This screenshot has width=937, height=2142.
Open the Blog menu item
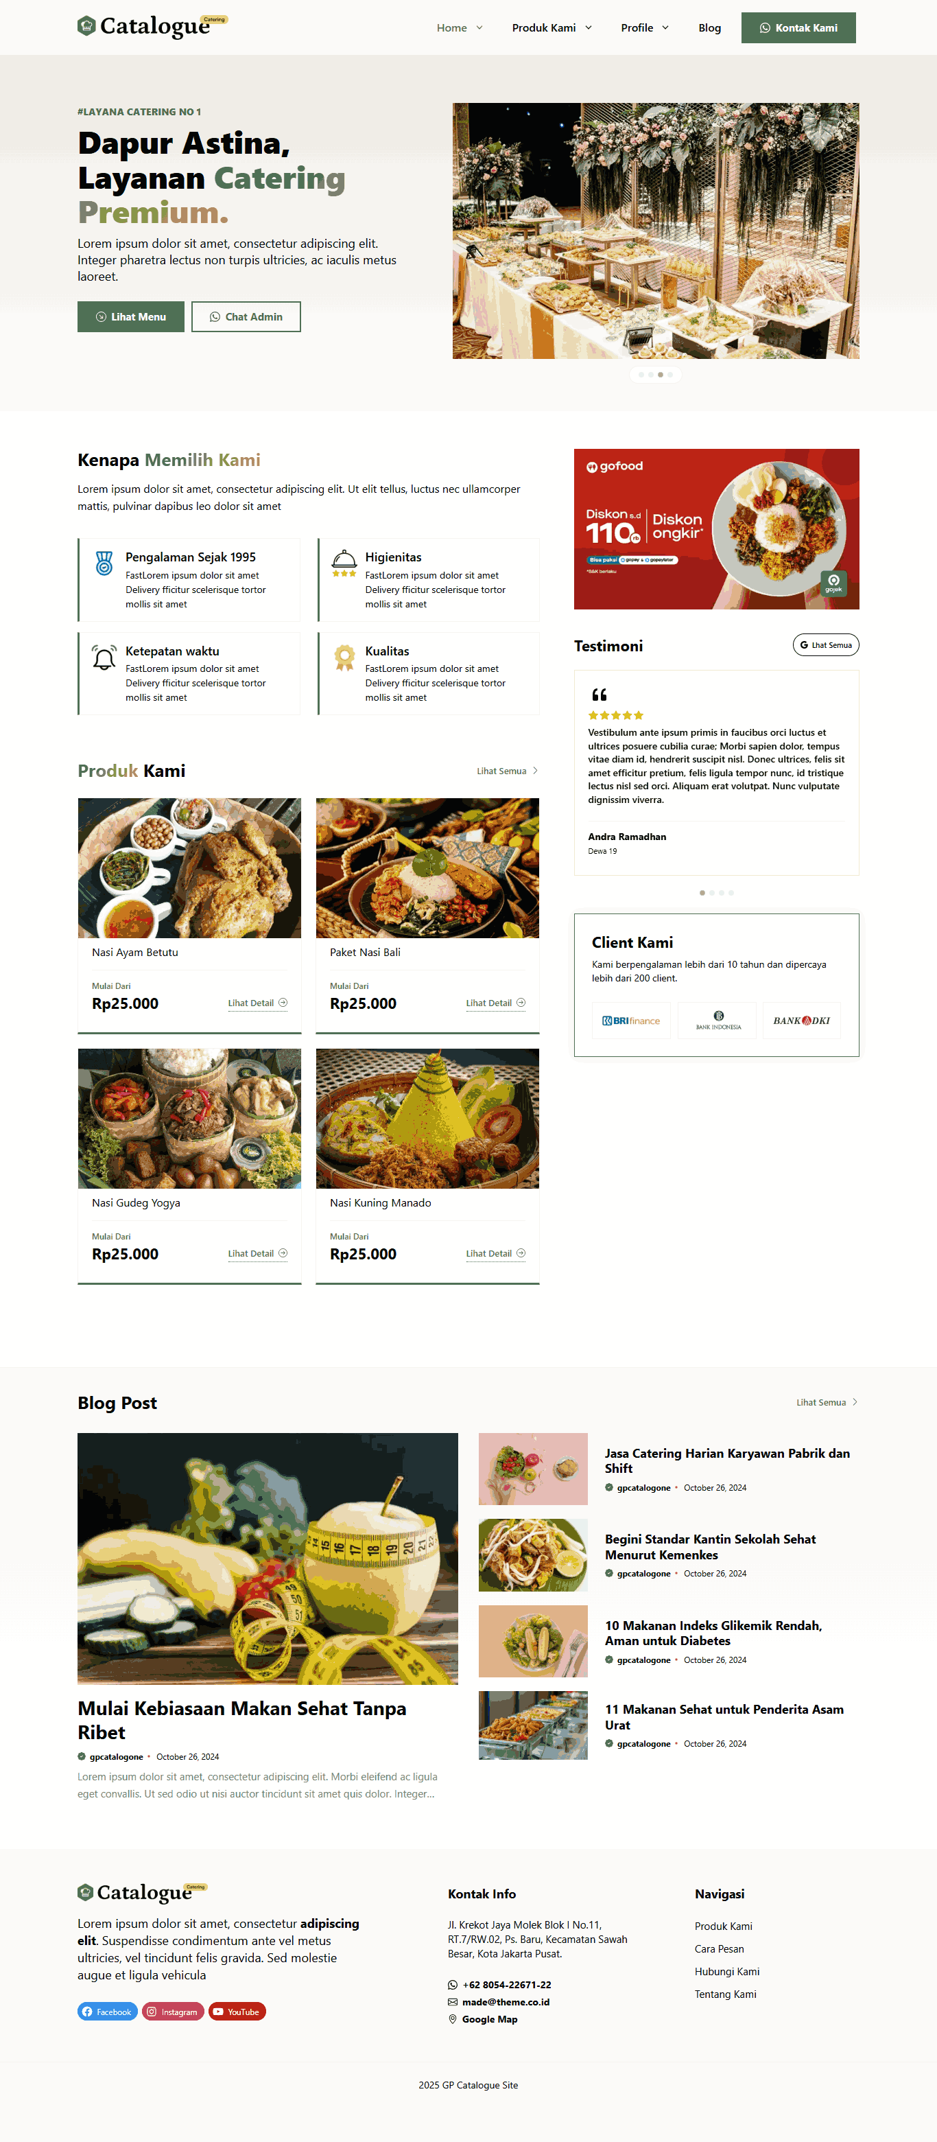(x=709, y=27)
